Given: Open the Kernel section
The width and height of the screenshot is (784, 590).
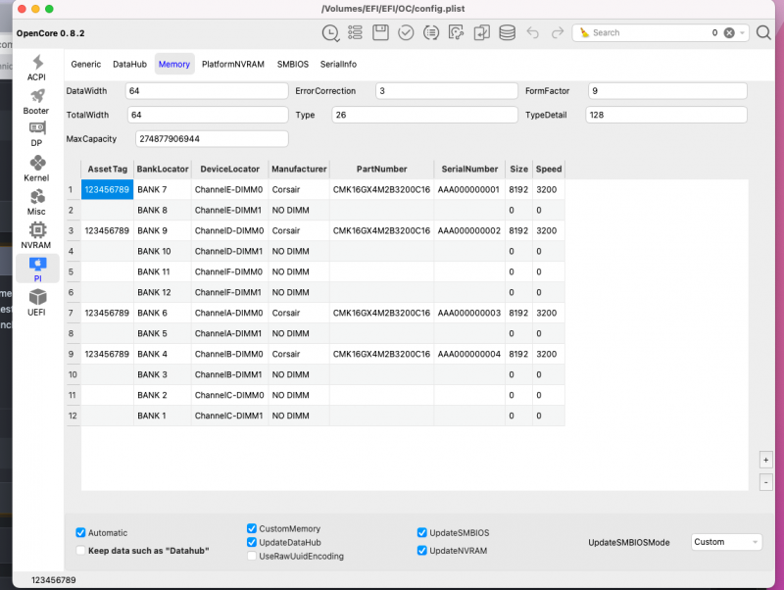Looking at the screenshot, I should click(x=36, y=168).
